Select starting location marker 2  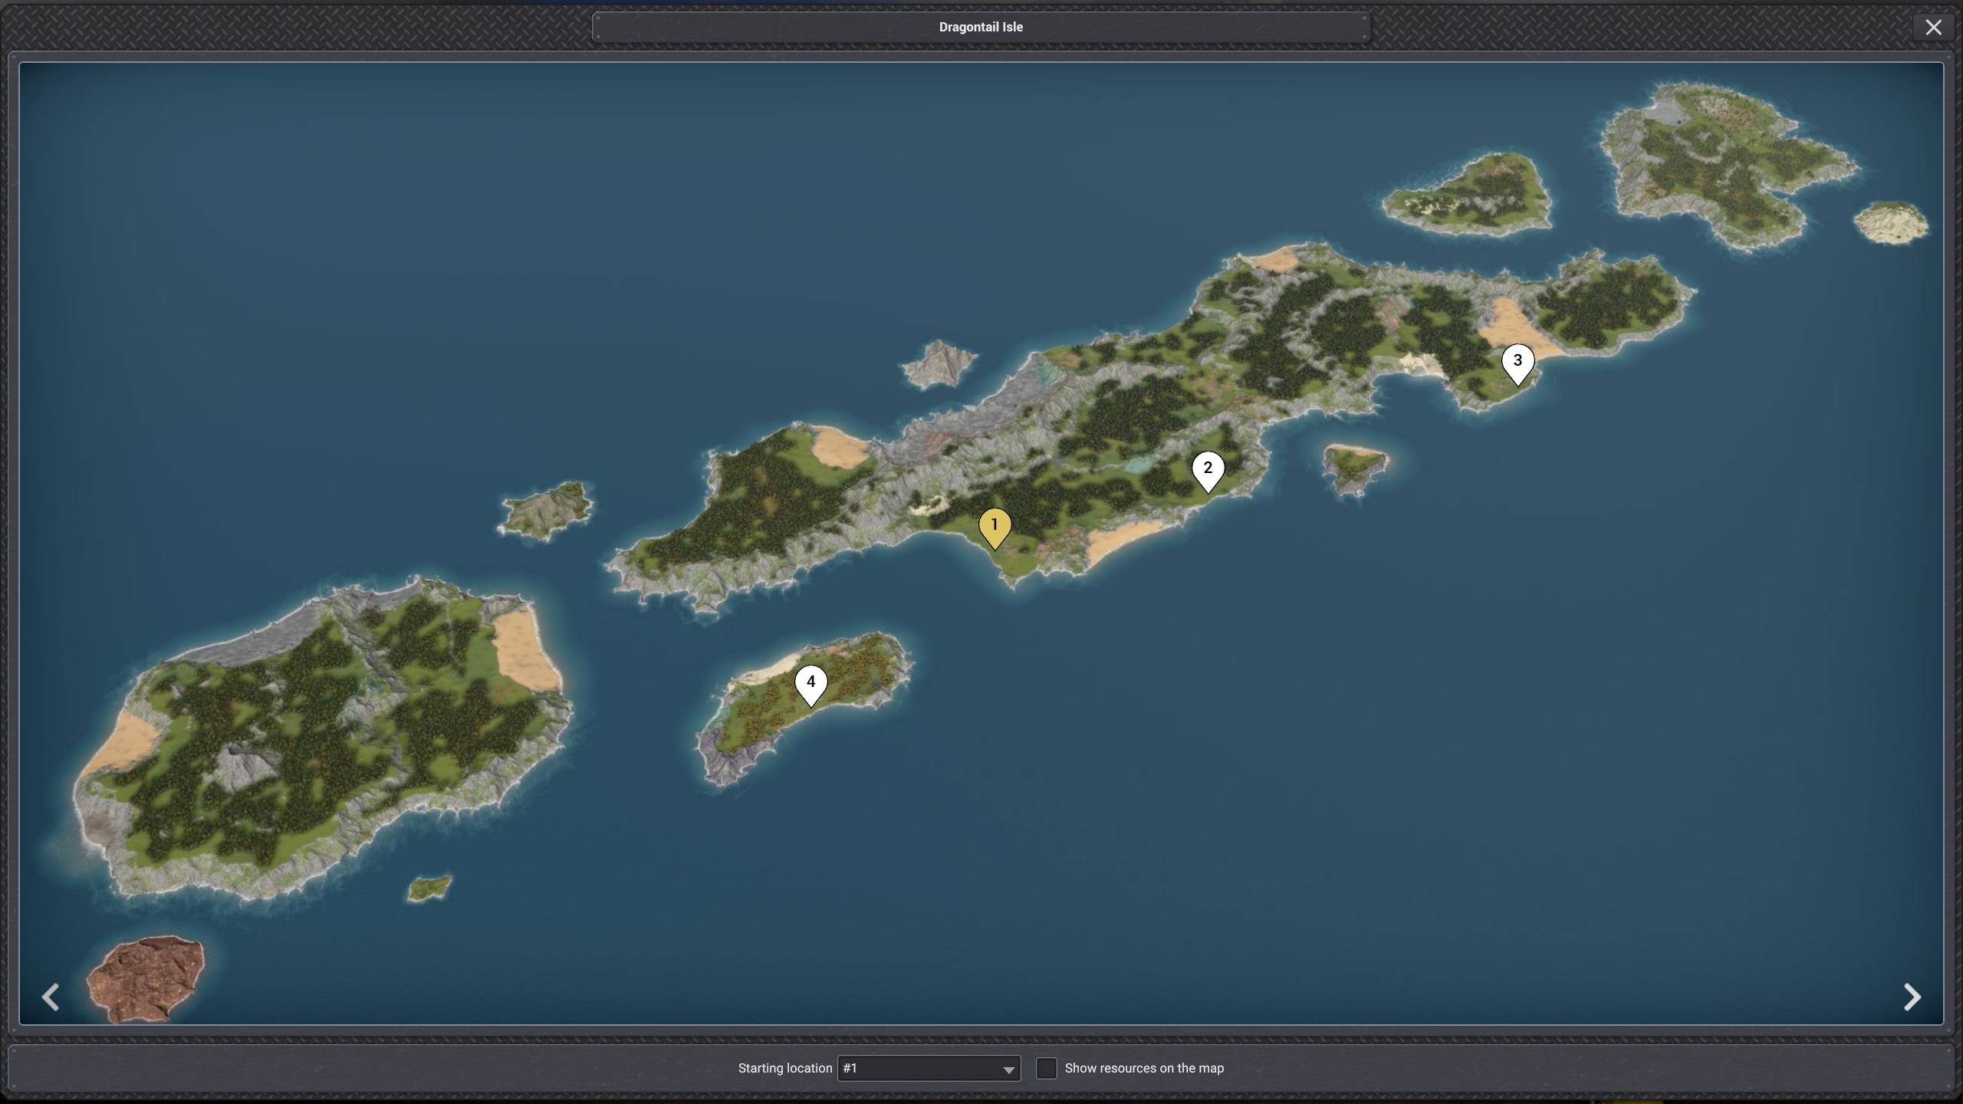(x=1208, y=469)
